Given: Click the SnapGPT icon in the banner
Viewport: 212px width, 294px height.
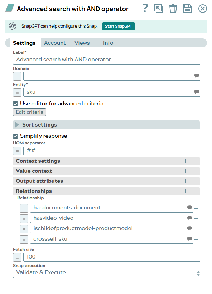Looking at the screenshot, I should (x=13, y=26).
